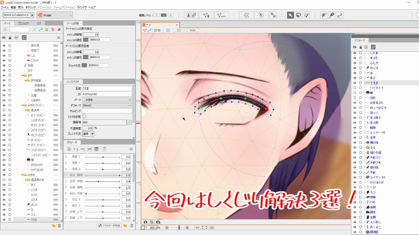Click the parts panel swap arrows icon
Screen dimensions: 419x235
point(24,38)
